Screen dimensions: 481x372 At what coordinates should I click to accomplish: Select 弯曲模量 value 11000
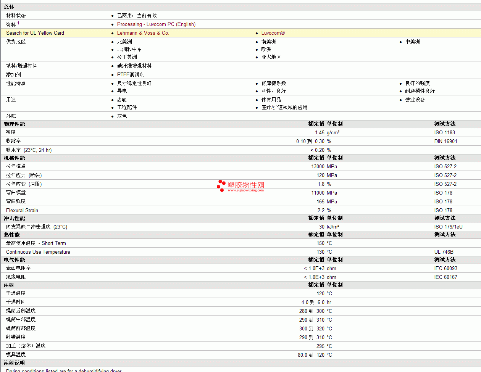pos(318,193)
